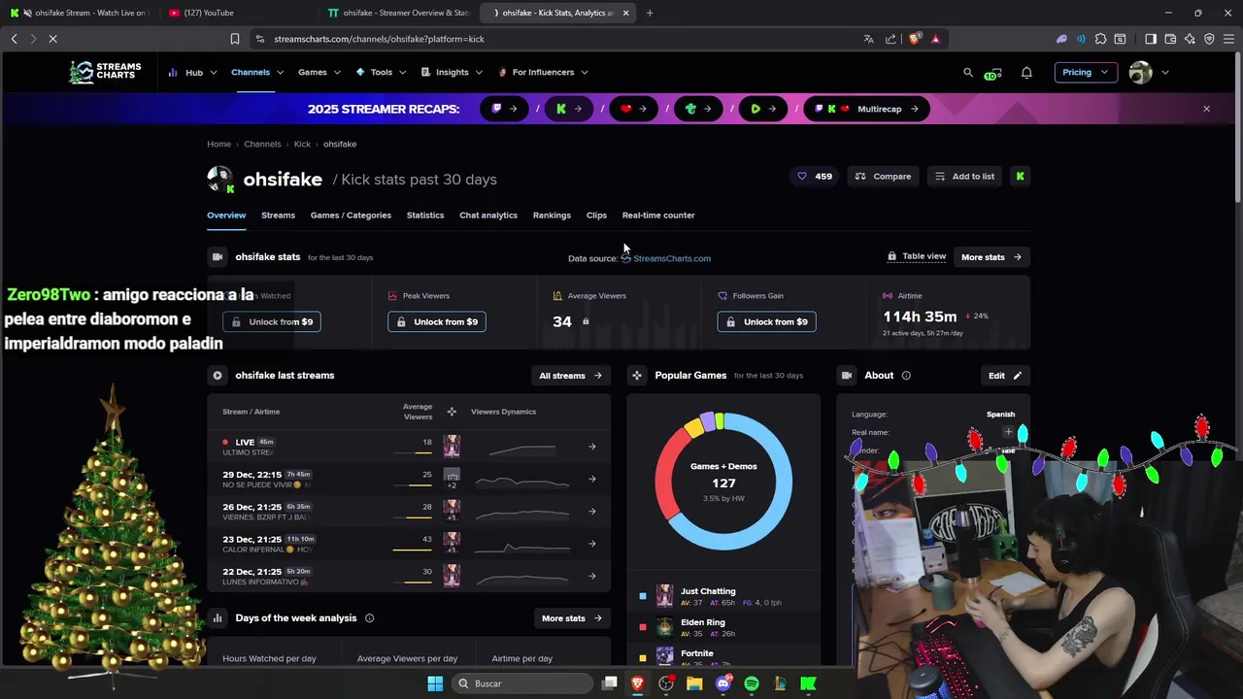This screenshot has width=1243, height=699.
Task: Open the Clips tab
Action: tap(596, 216)
